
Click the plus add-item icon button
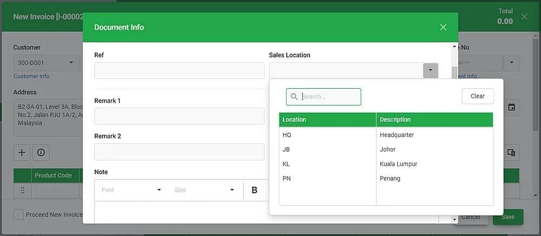click(x=22, y=153)
